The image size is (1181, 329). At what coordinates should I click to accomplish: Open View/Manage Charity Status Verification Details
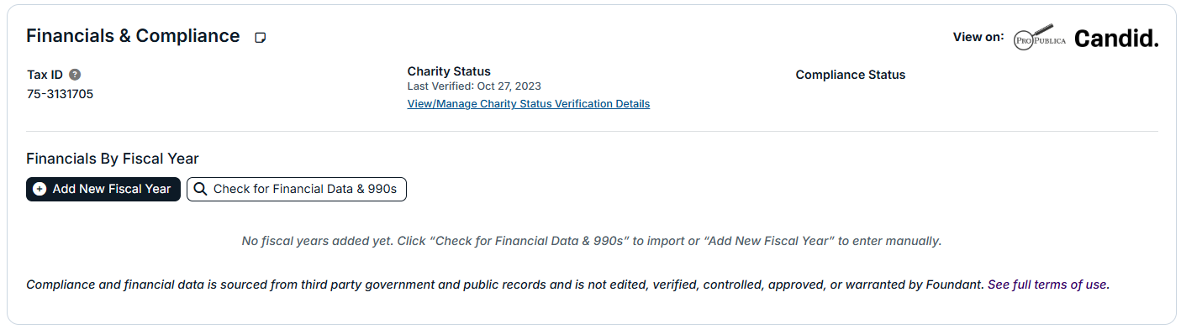529,104
